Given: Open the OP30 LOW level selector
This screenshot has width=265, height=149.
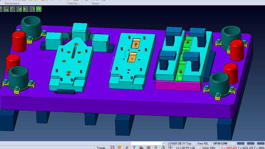Looking at the screenshot, I should tap(220, 143).
